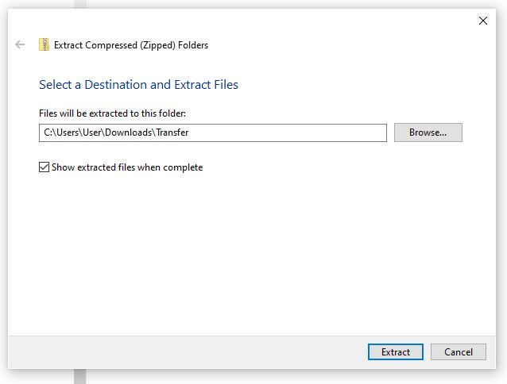Click the gray footer bar left of Extract
The image size is (507, 384).
tap(188, 352)
